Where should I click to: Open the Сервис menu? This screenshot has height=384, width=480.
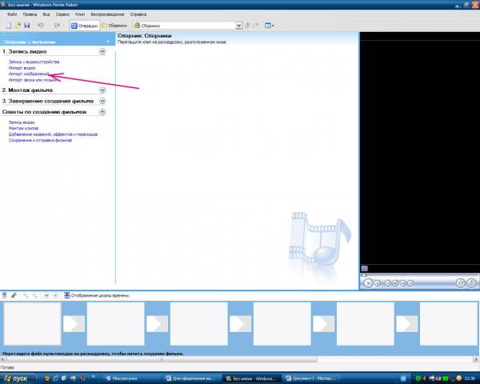click(x=62, y=14)
